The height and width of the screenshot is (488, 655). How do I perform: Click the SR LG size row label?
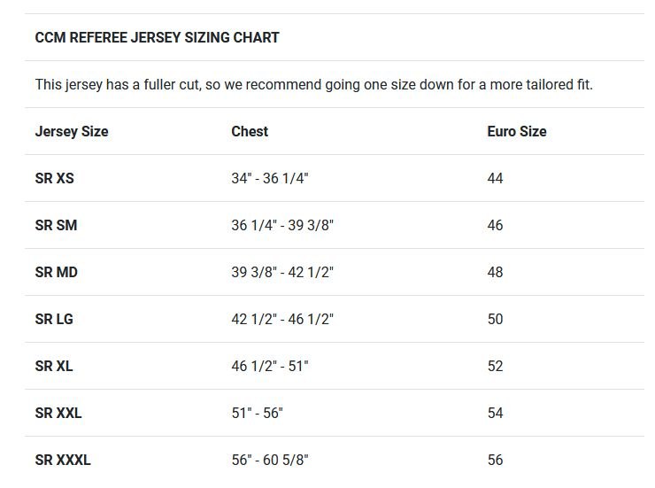point(54,319)
